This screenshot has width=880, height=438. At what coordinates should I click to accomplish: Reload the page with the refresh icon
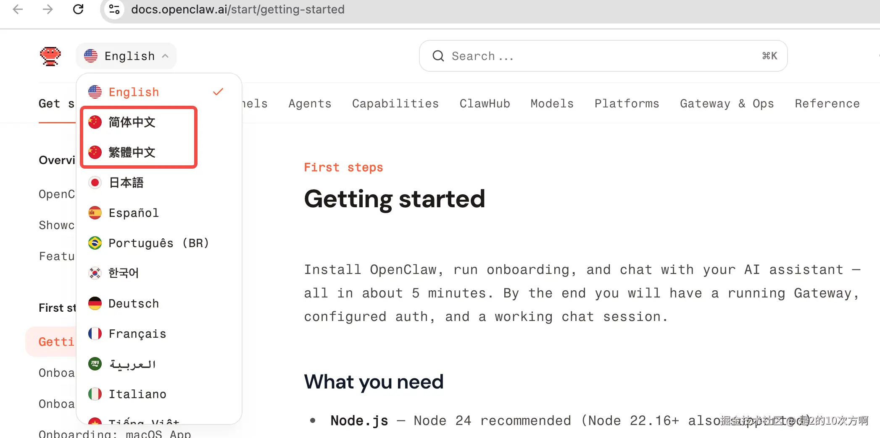click(78, 9)
